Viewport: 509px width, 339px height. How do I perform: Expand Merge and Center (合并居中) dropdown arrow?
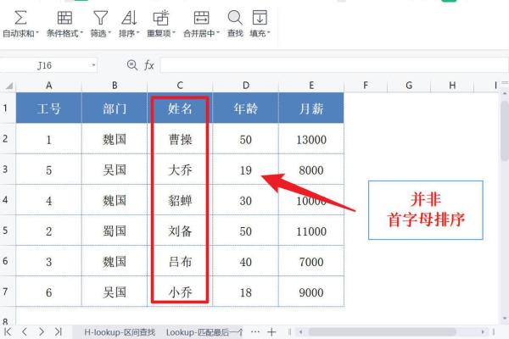tap(218, 32)
